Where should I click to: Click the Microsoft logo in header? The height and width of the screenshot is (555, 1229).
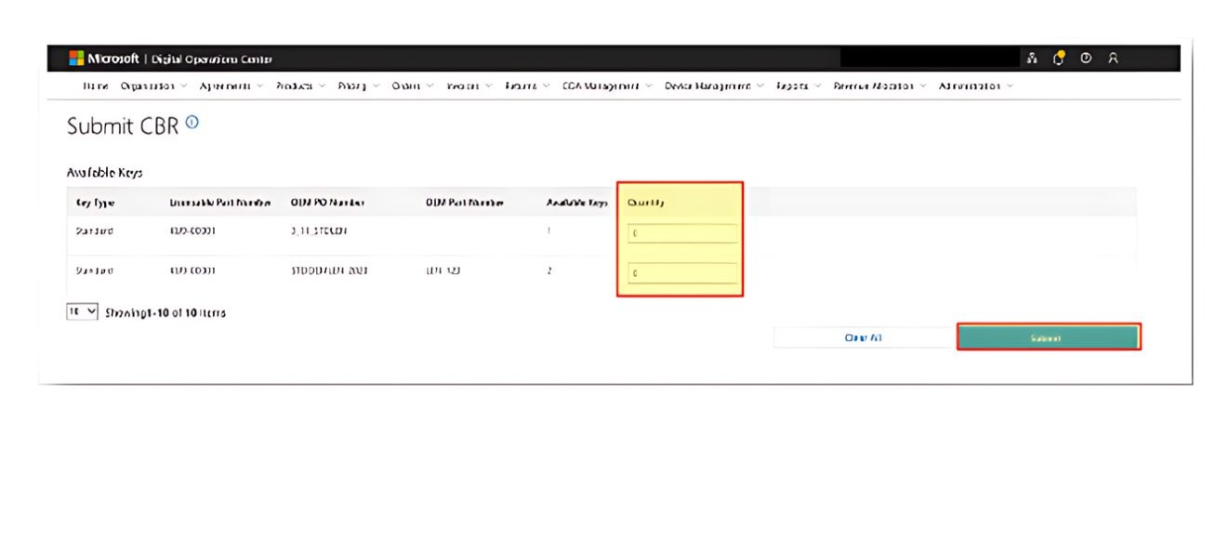(76, 59)
